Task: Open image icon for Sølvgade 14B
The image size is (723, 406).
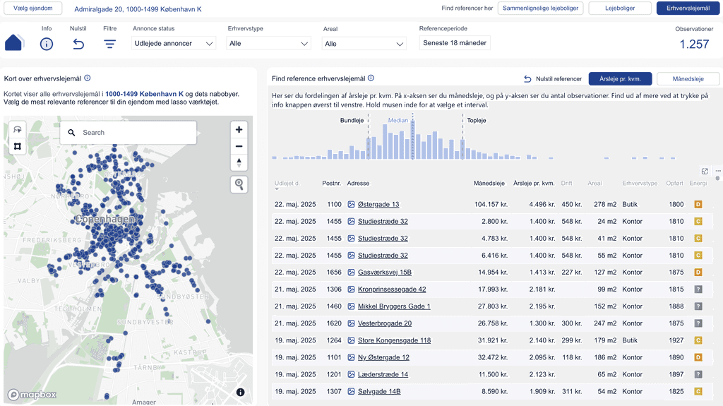Action: [x=352, y=391]
